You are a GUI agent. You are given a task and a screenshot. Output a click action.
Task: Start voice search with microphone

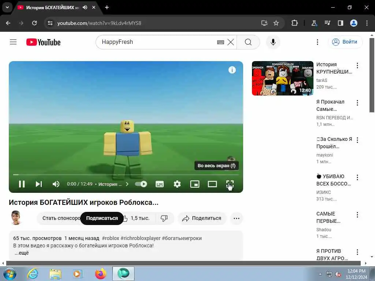pyautogui.click(x=273, y=42)
